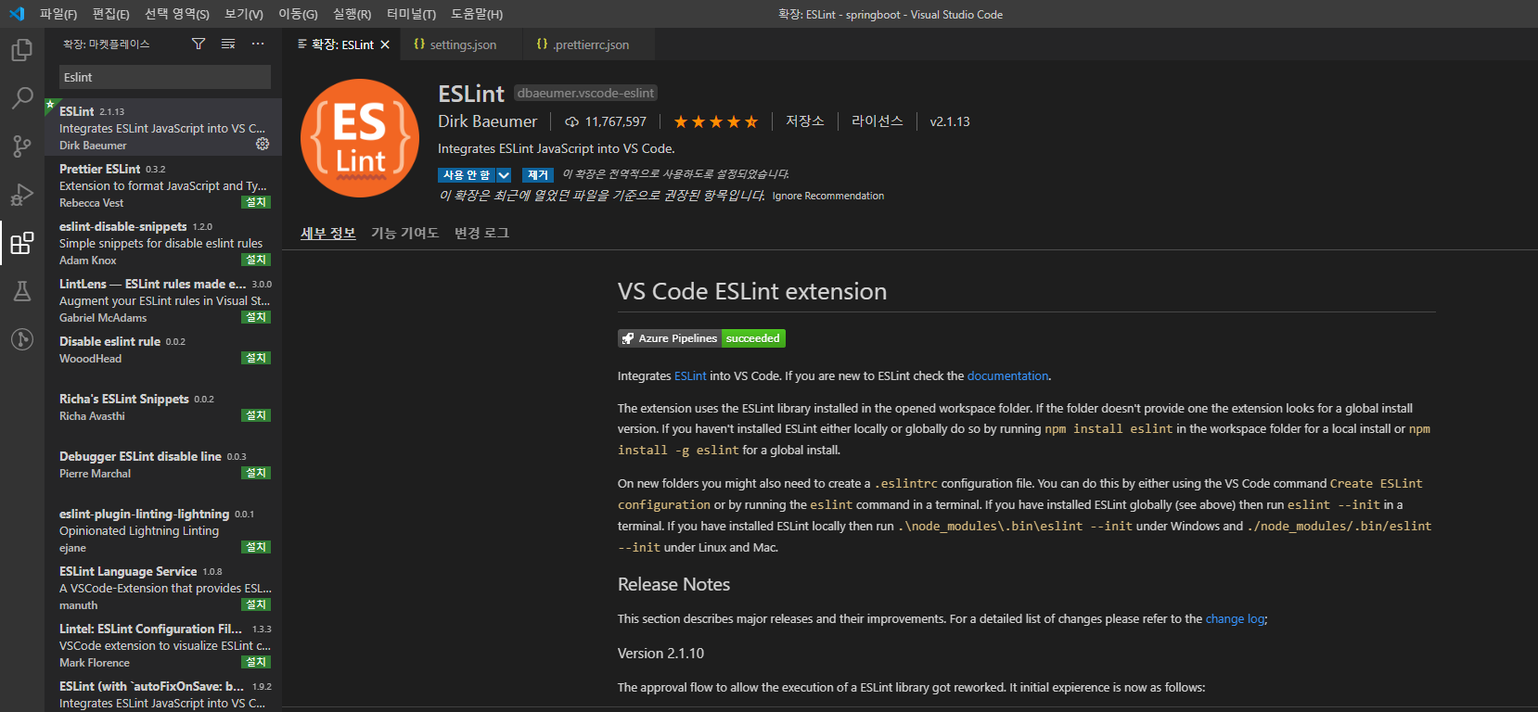Open ESLint manage gear in list
Screen dimensions: 1538x712
263,144
